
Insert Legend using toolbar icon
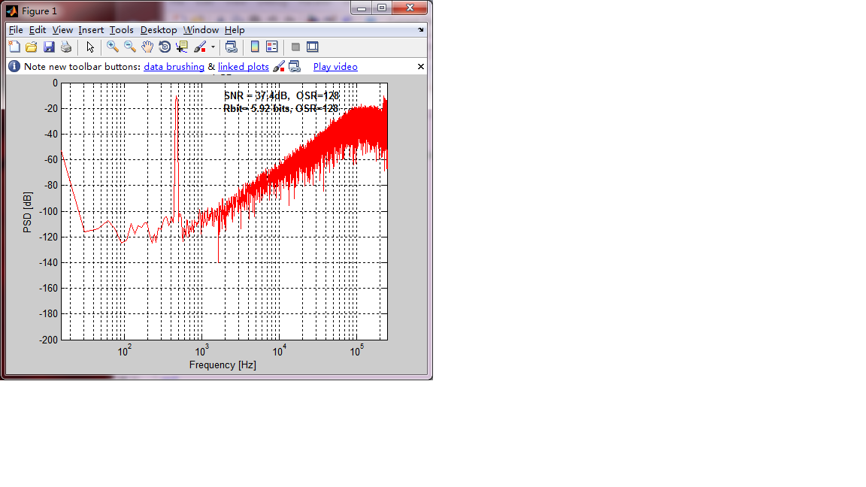pyautogui.click(x=271, y=47)
